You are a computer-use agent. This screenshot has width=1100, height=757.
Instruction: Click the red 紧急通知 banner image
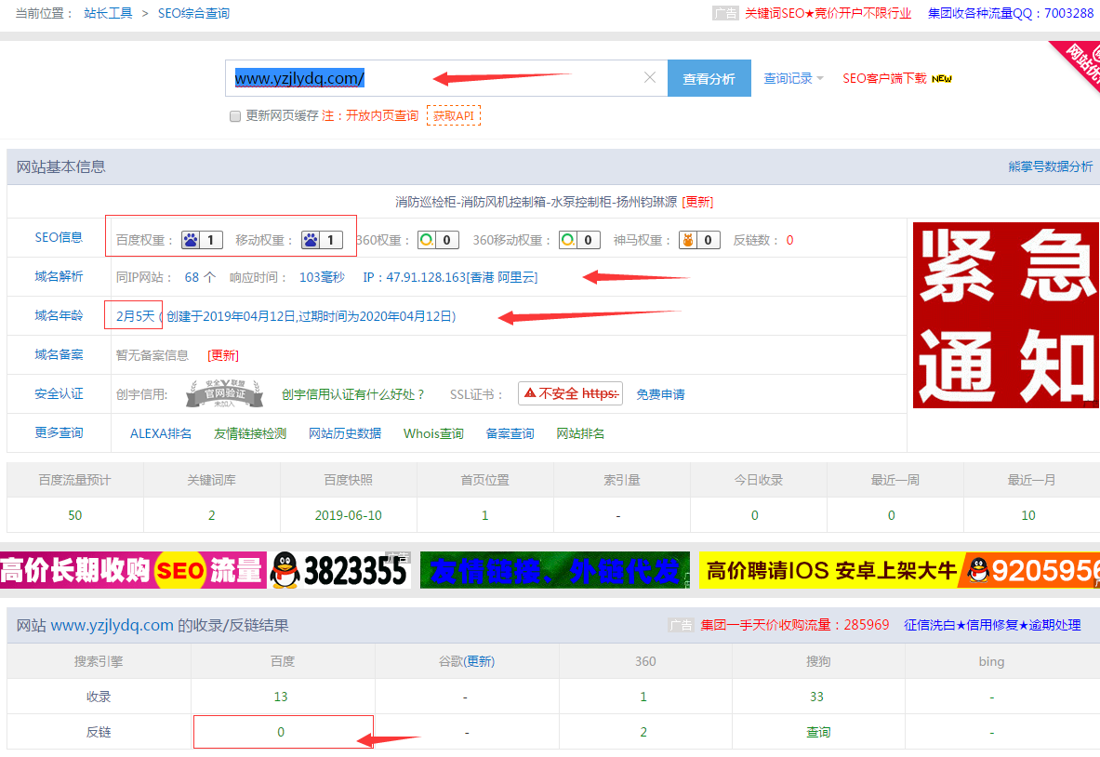tap(1005, 314)
